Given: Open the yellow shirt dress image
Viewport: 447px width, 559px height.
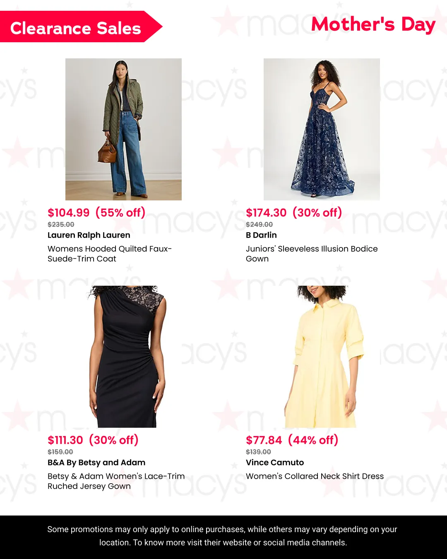Looking at the screenshot, I should [322, 357].
